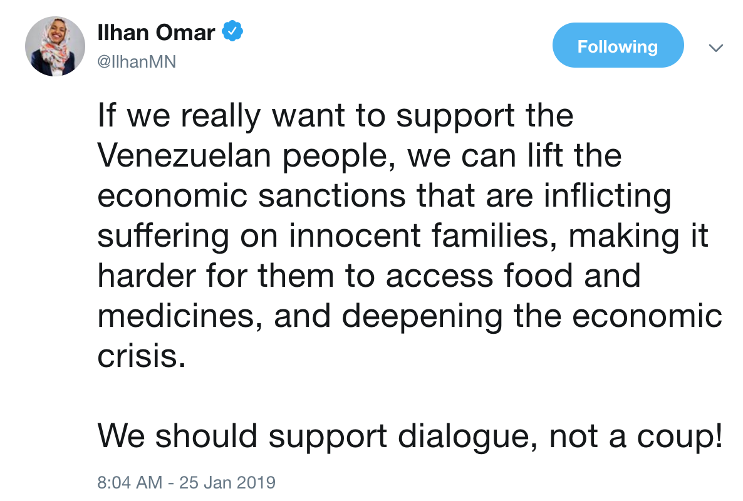Select the '25 Jan 2019' date text
Image resolution: width=743 pixels, height=501 pixels.
point(227,482)
